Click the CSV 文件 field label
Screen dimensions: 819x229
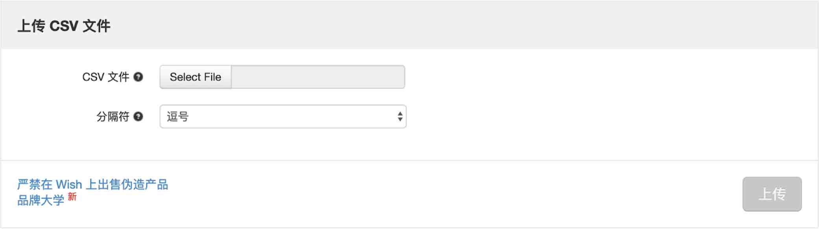(105, 77)
